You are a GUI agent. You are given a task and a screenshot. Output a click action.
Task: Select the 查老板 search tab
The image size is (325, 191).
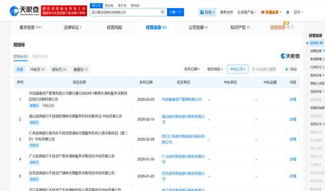[109, 6]
